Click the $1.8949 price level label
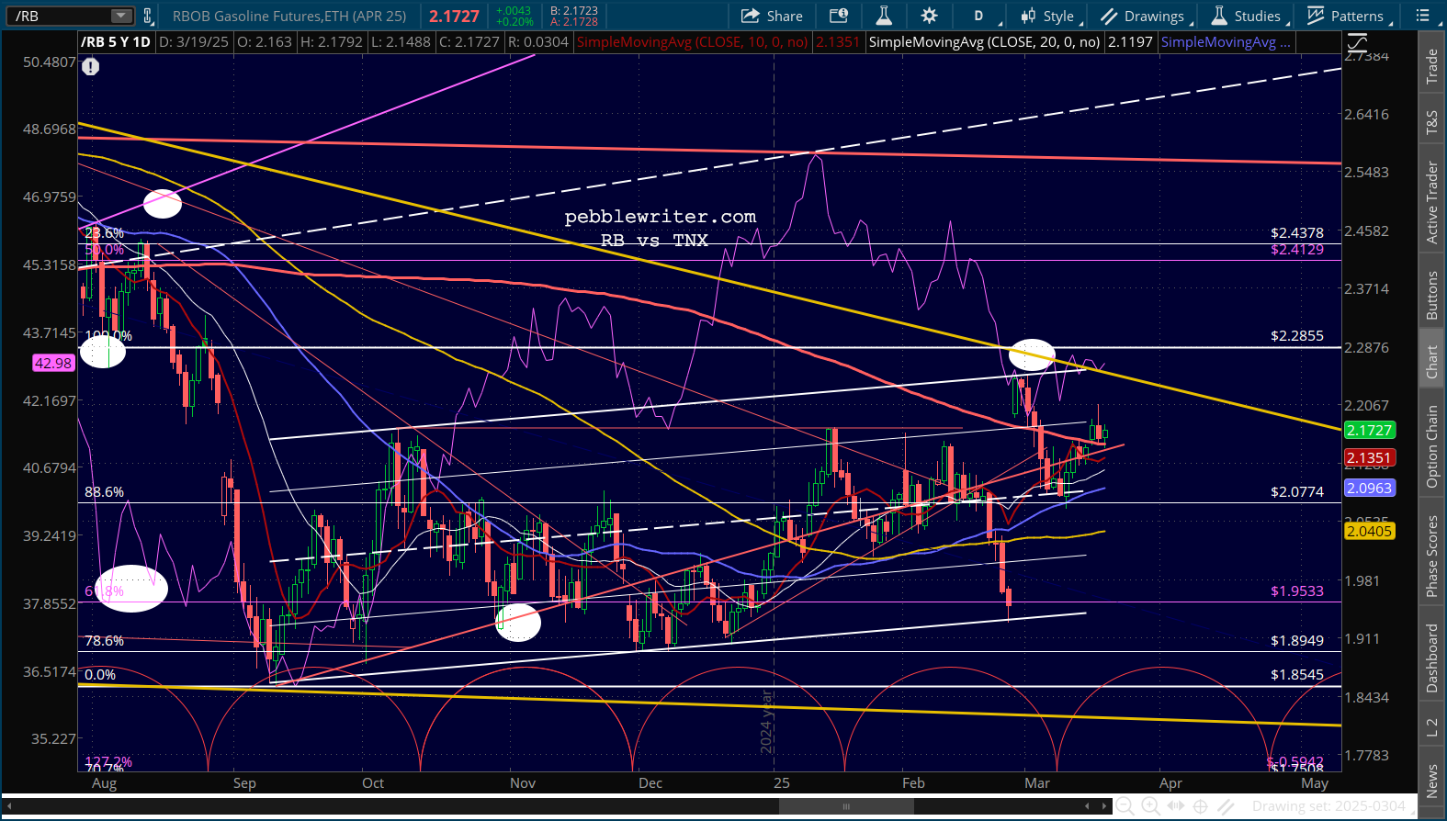The width and height of the screenshot is (1447, 821). [1297, 641]
